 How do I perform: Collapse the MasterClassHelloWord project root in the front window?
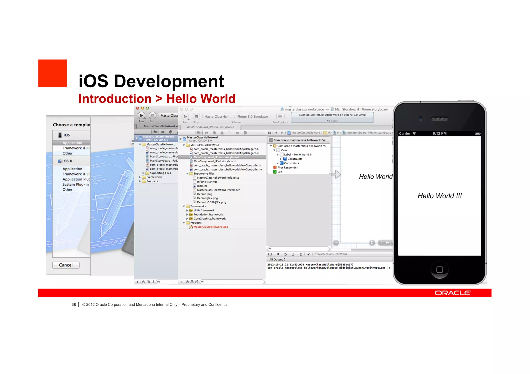[x=181, y=139]
